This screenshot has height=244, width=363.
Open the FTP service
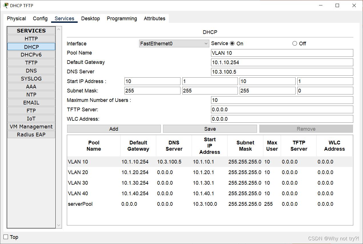[31, 110]
